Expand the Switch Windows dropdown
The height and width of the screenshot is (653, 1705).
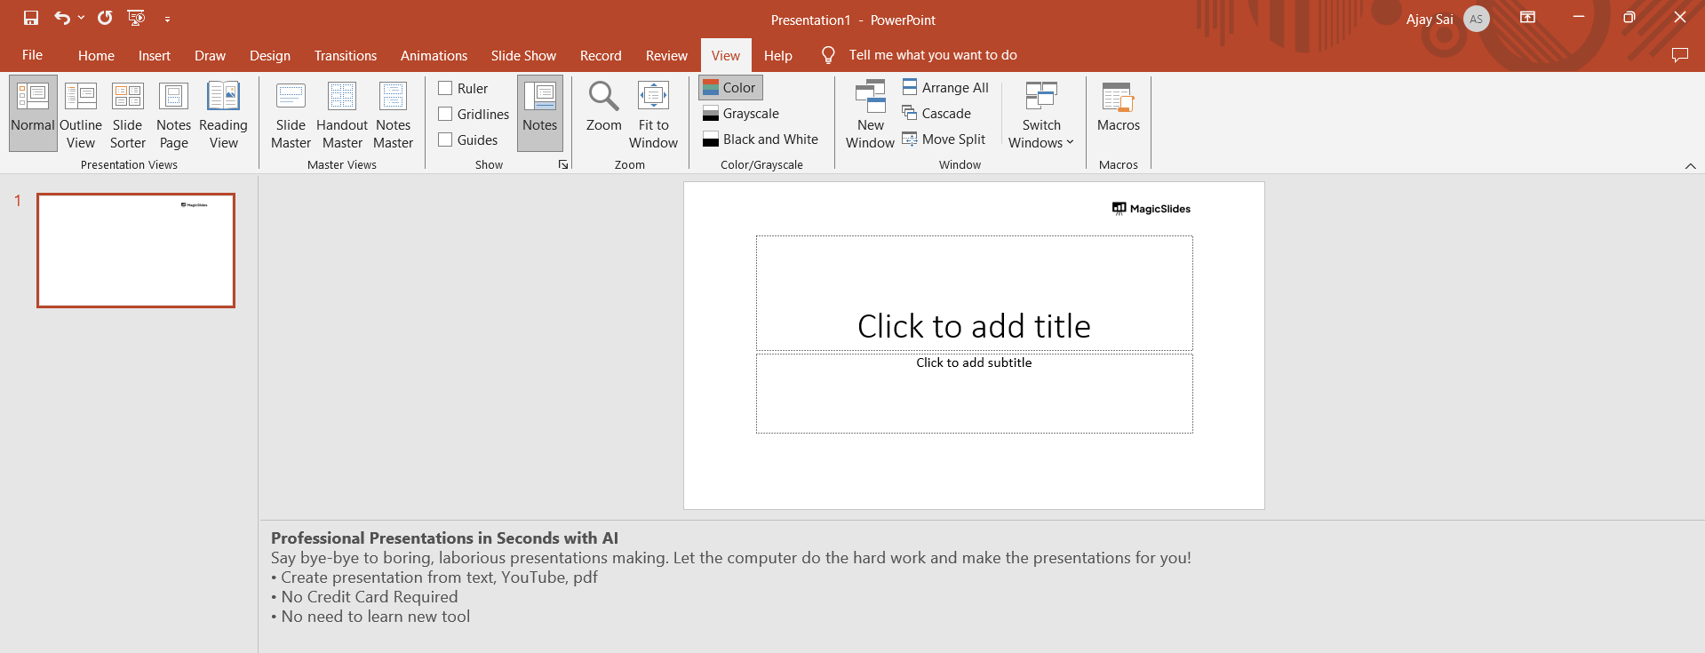[x=1040, y=116]
